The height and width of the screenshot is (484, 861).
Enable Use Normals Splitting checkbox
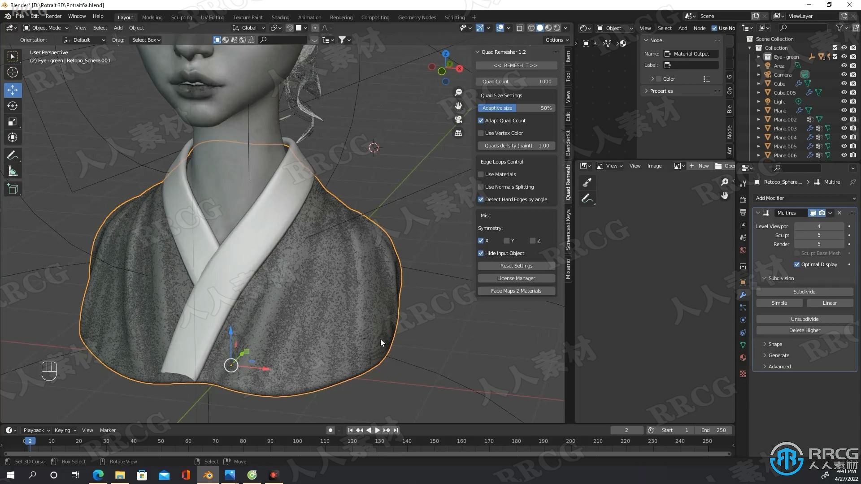click(481, 186)
